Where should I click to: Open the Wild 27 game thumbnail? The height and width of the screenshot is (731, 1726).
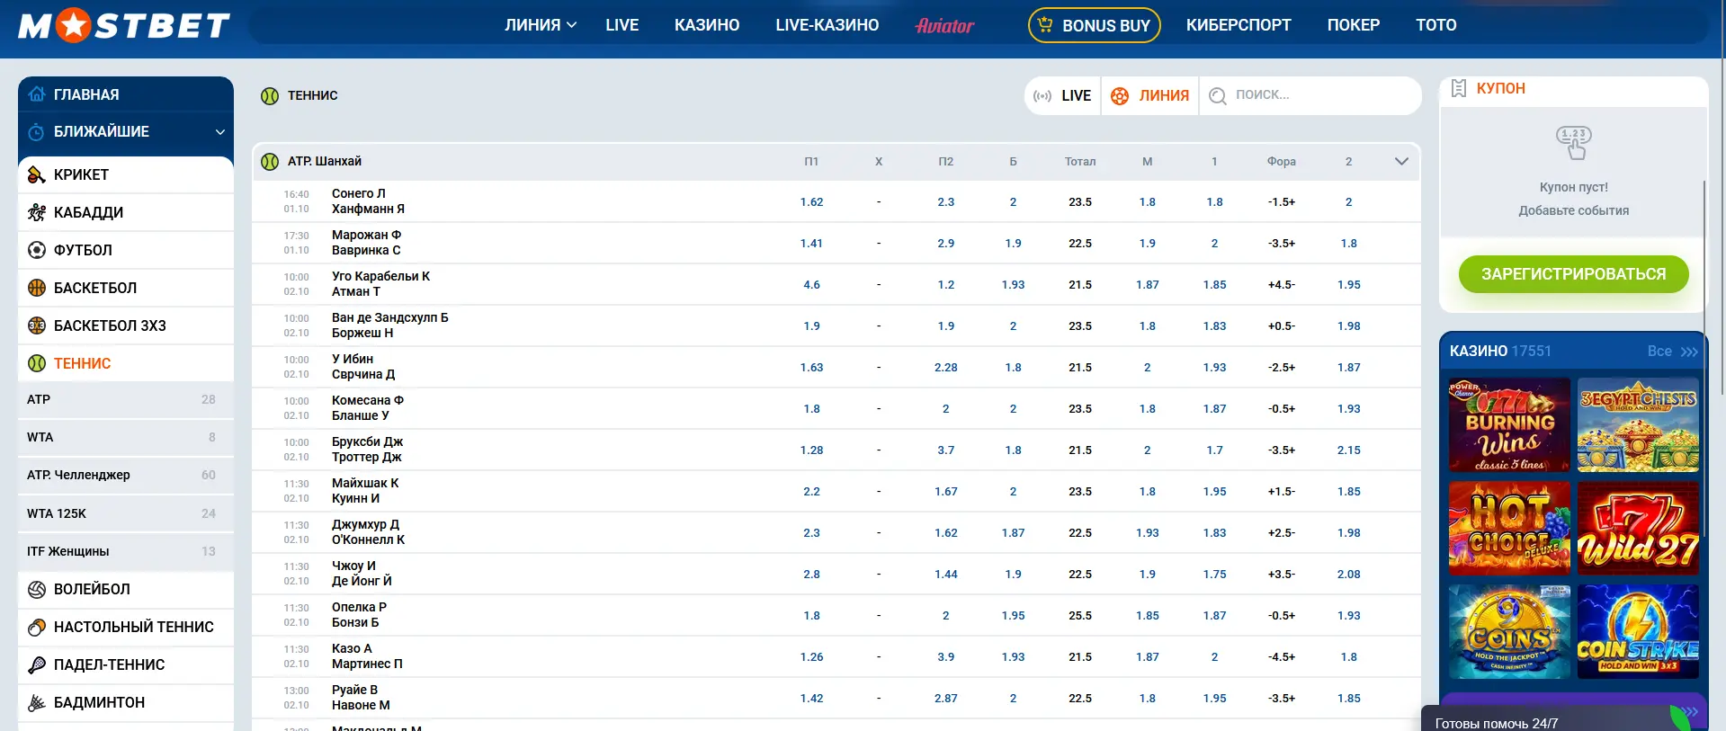click(x=1638, y=529)
